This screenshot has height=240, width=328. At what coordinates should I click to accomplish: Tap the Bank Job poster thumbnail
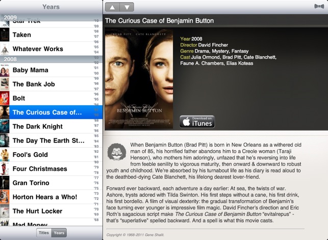pos(5,84)
